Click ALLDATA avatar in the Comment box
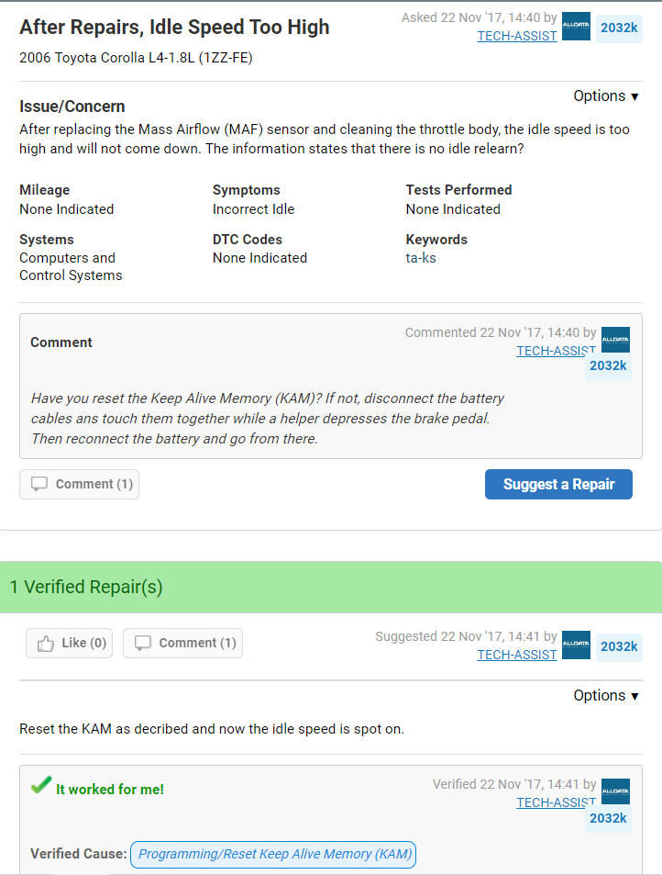 click(615, 340)
